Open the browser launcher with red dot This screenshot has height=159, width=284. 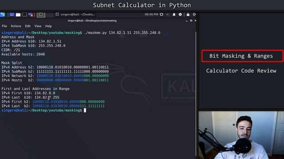31,15
